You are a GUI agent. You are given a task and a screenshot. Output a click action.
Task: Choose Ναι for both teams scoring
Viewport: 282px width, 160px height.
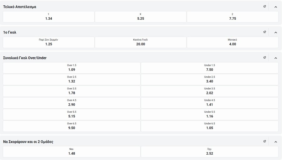[72, 152]
